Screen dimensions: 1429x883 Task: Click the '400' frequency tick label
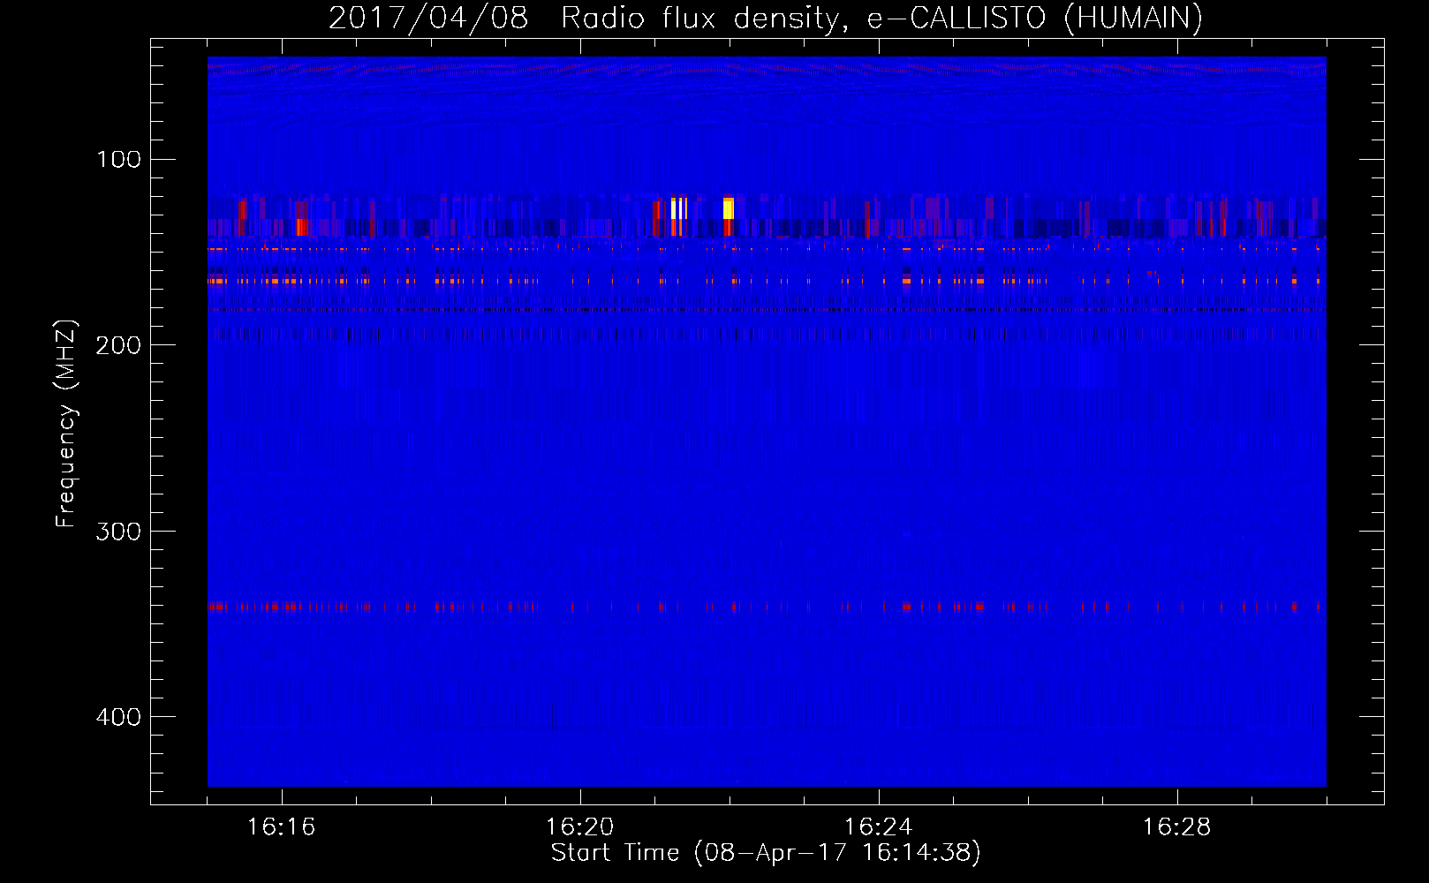(118, 717)
